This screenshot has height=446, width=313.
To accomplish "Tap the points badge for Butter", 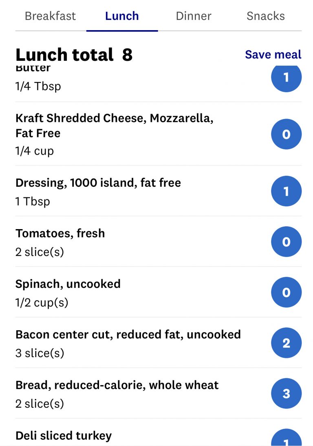I will click(286, 78).
